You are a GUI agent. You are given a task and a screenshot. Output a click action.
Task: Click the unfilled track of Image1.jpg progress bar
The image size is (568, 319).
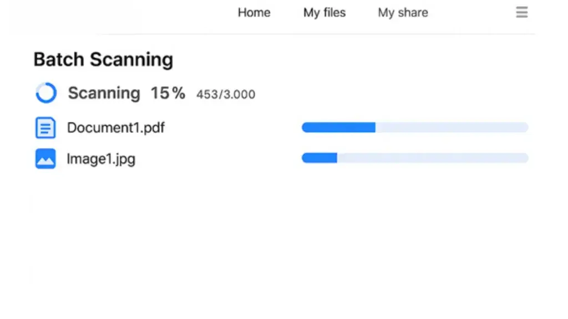point(433,158)
